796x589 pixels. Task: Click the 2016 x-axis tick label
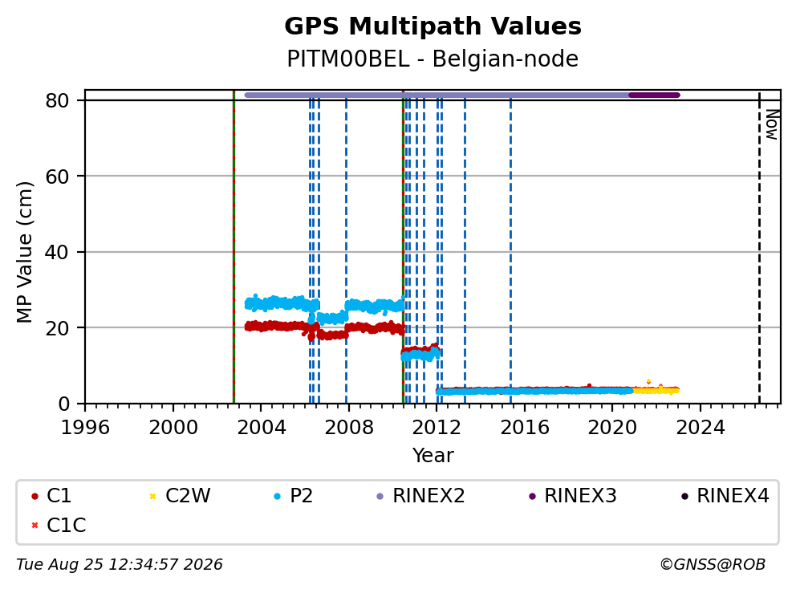click(x=525, y=428)
